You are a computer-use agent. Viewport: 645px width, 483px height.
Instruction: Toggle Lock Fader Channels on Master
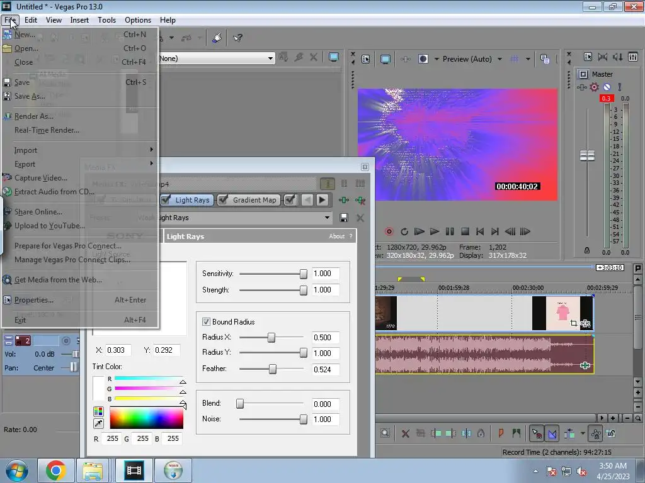[x=587, y=250]
